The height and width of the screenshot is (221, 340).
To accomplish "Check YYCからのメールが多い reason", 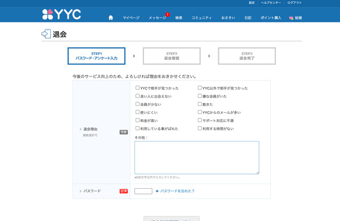I will (x=199, y=112).
